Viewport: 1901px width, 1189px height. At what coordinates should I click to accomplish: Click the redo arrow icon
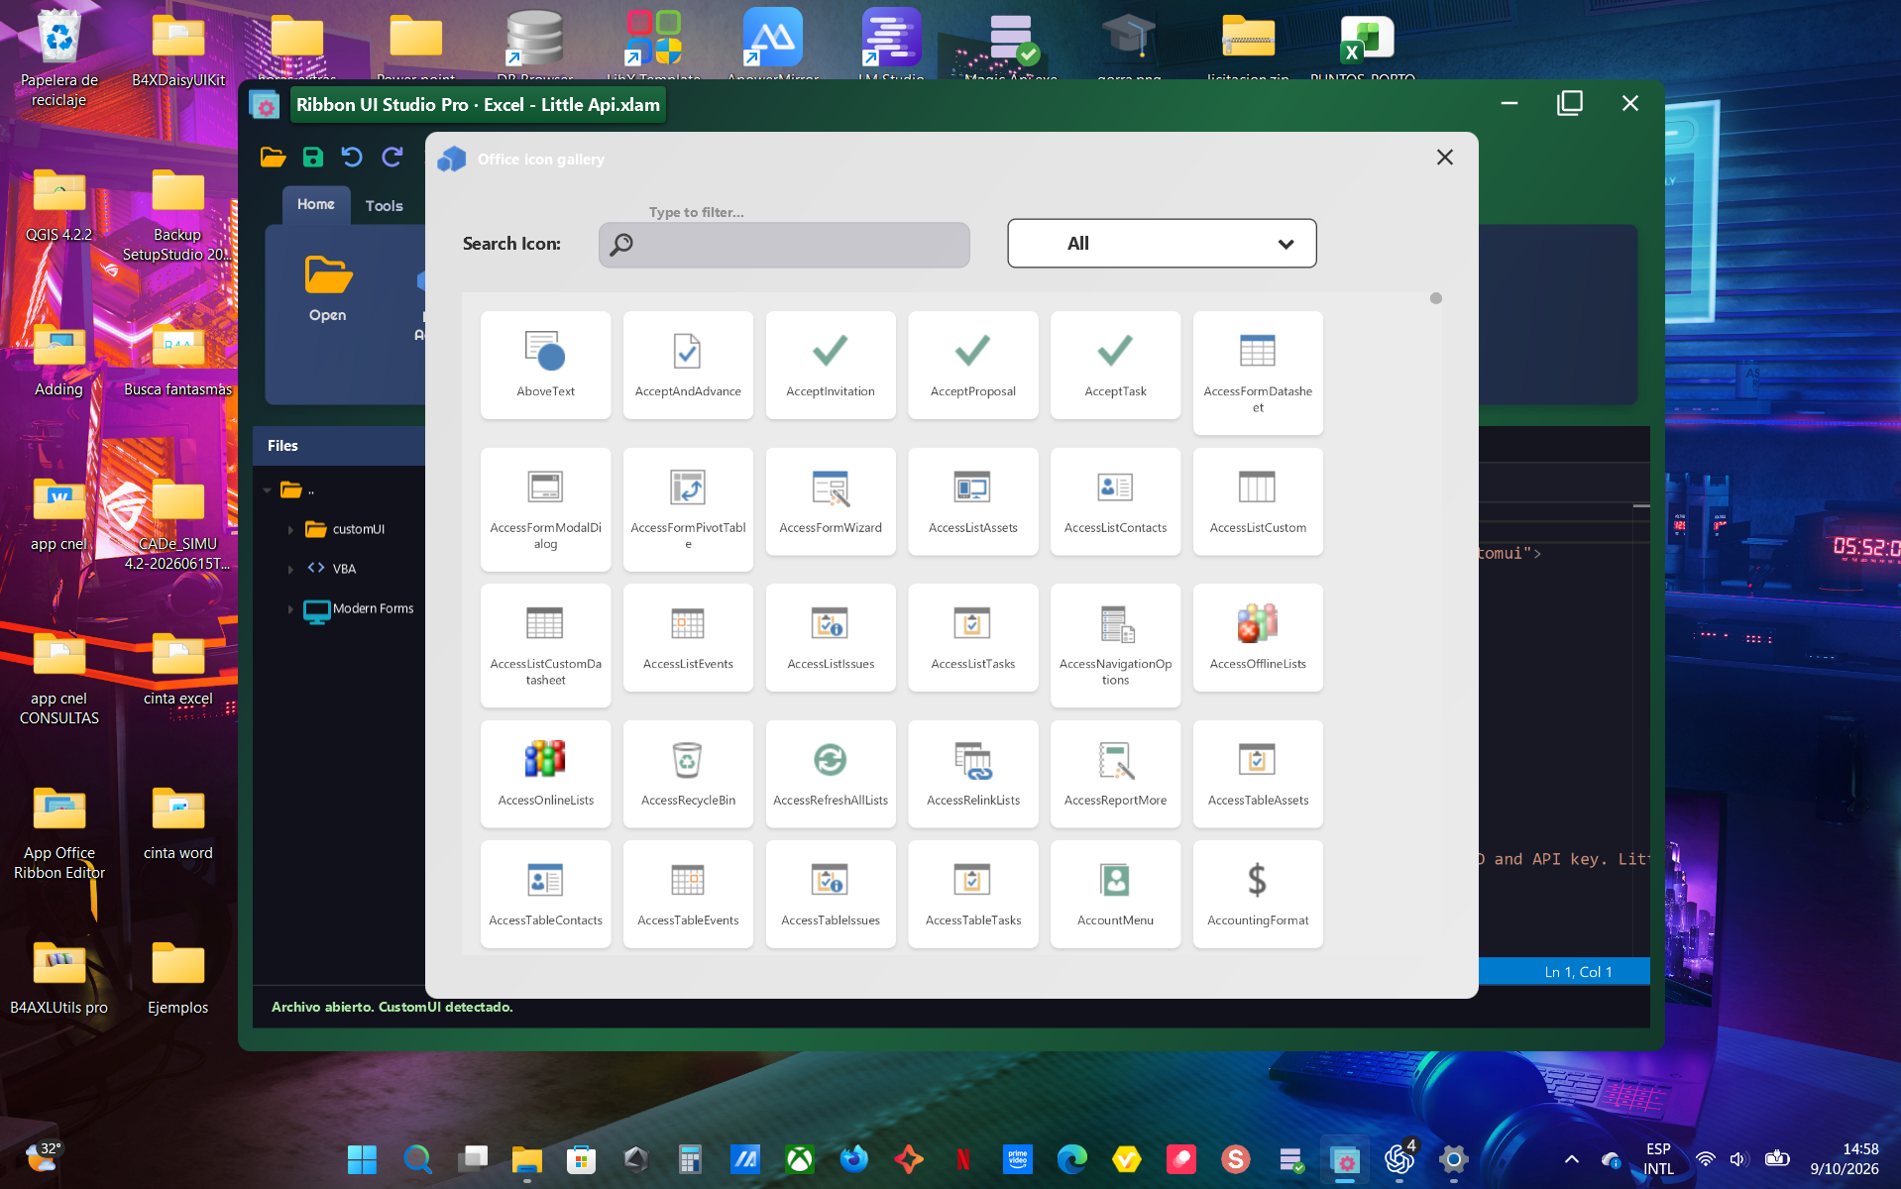[392, 157]
